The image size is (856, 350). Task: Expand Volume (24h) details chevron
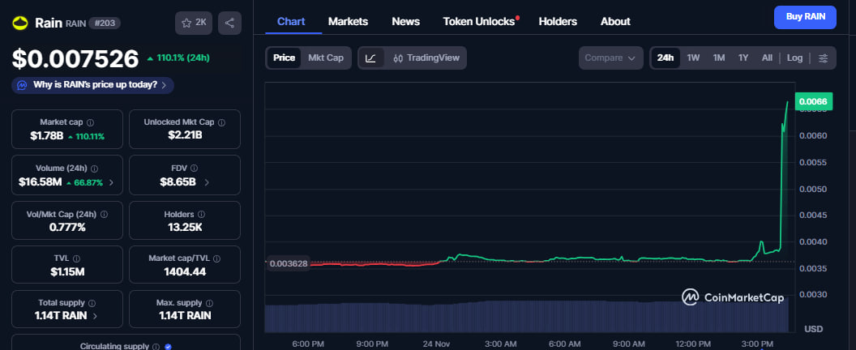coord(111,182)
